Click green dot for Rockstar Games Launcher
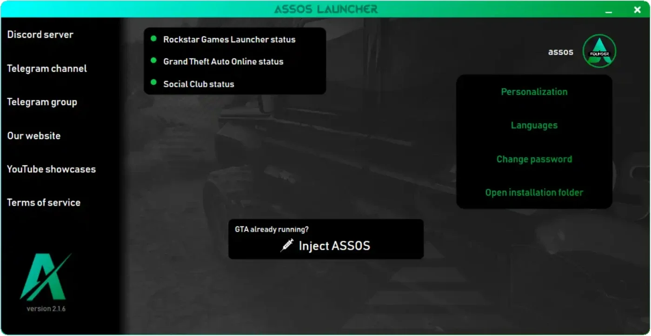 click(153, 39)
